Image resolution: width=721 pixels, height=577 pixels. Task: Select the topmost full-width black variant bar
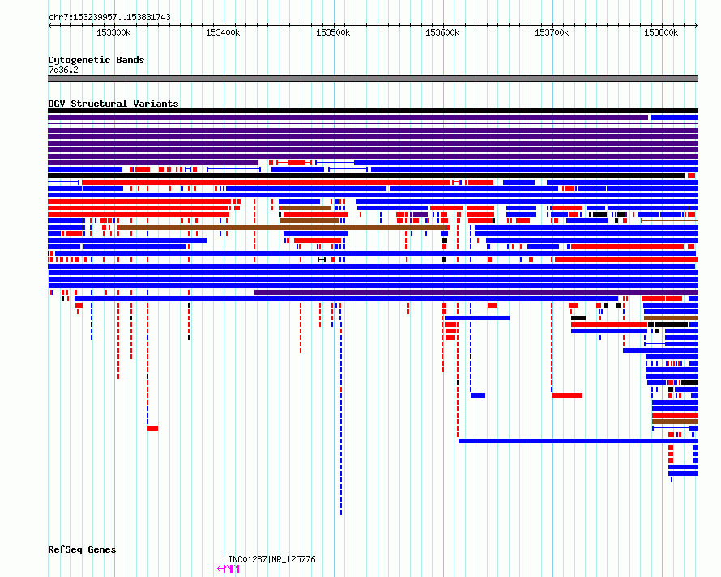coord(373,111)
